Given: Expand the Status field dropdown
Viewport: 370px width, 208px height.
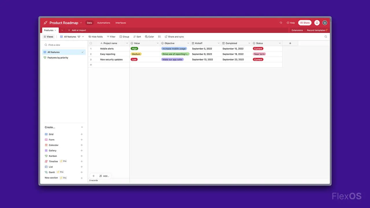Looking at the screenshot, I should [280, 43].
